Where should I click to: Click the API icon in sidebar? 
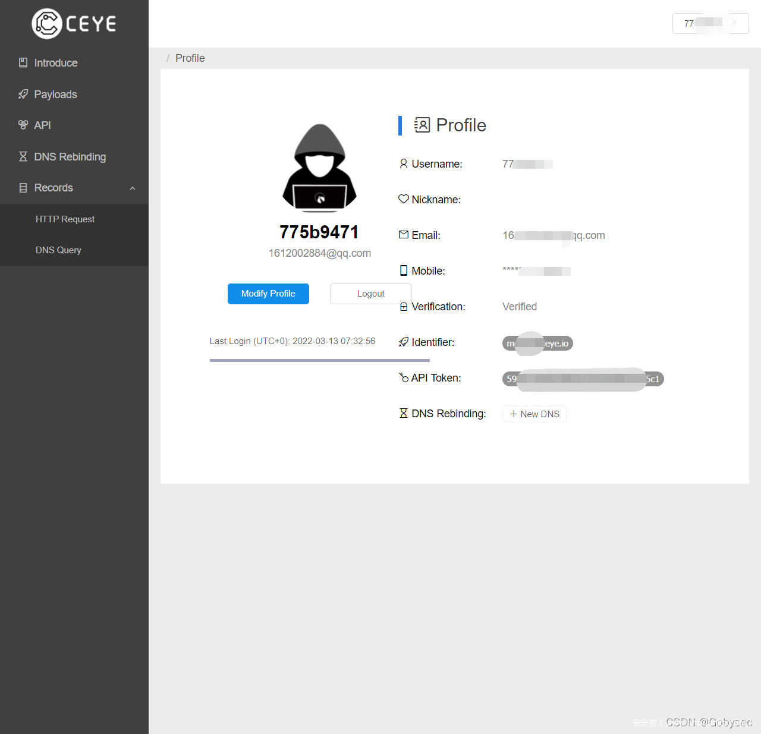coord(23,125)
